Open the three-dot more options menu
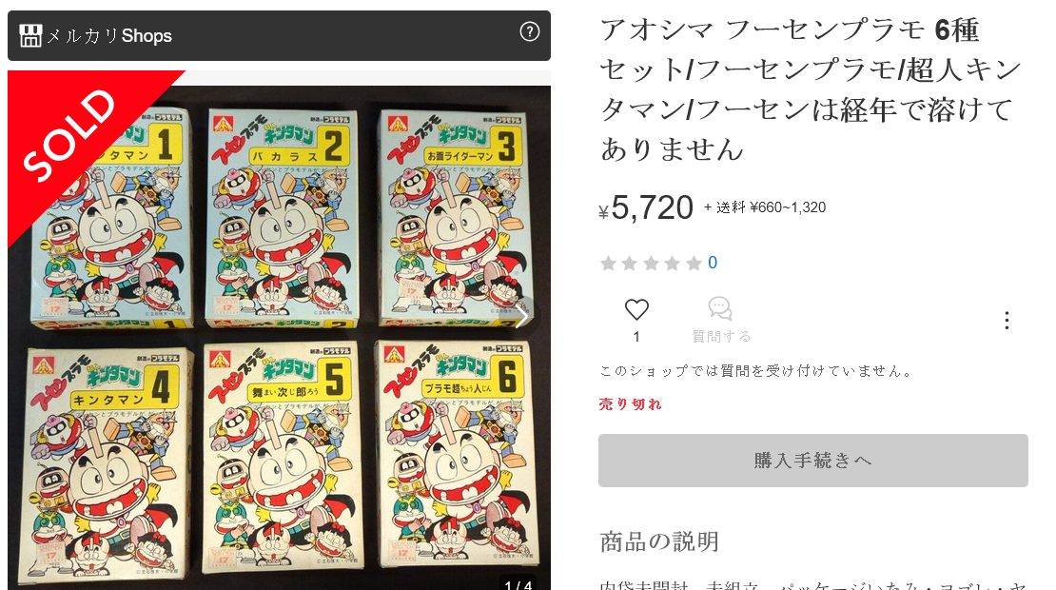1056x590 pixels. [1007, 320]
